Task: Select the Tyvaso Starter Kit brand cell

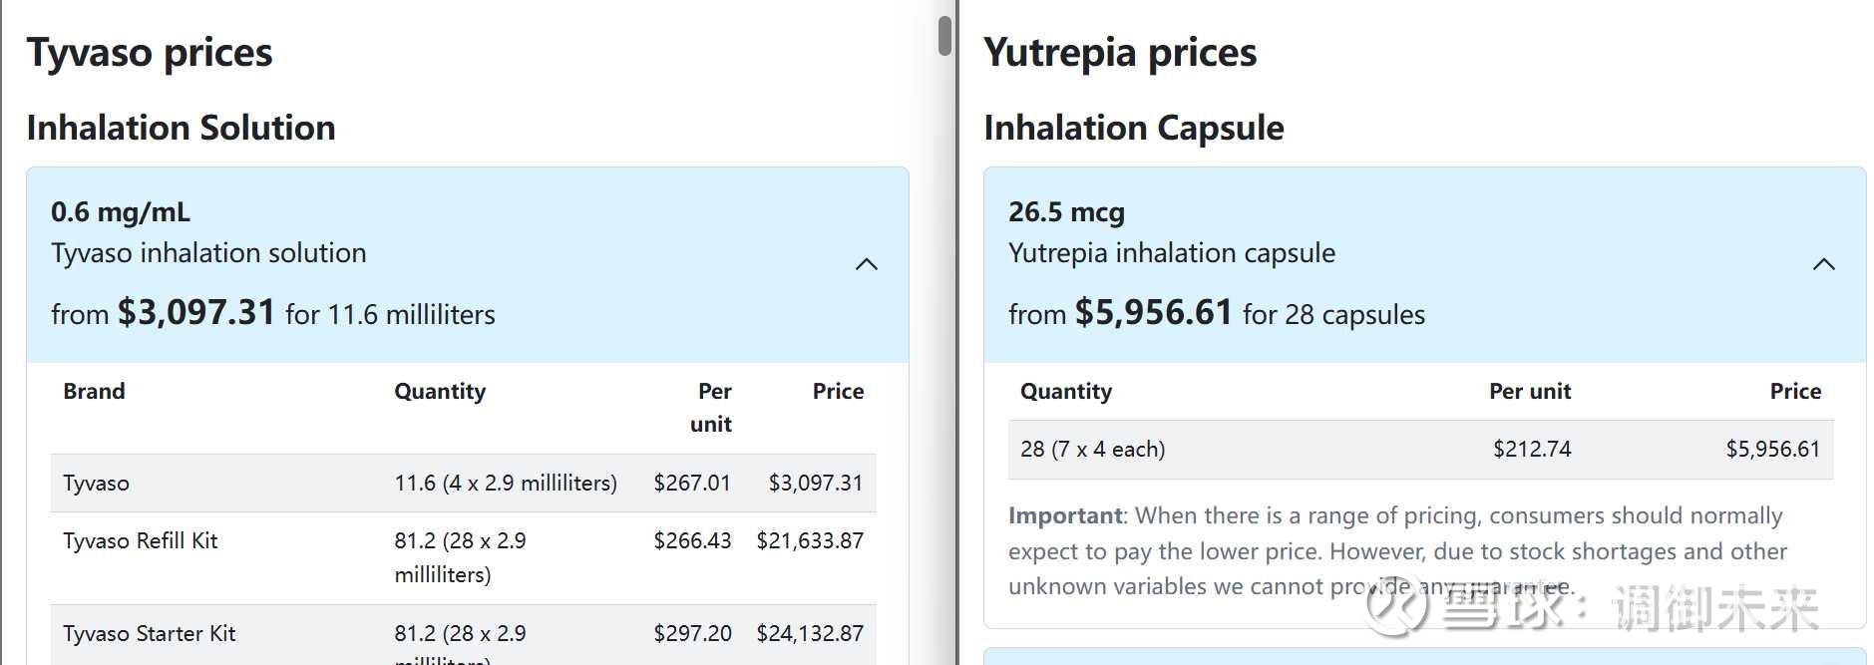Action: [x=150, y=633]
